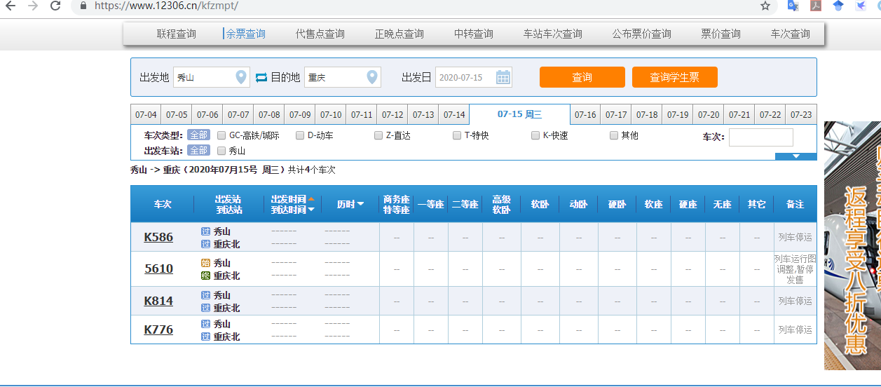The height and width of the screenshot is (387, 881).
Task: Click the 查询学生票 button
Action: (674, 77)
